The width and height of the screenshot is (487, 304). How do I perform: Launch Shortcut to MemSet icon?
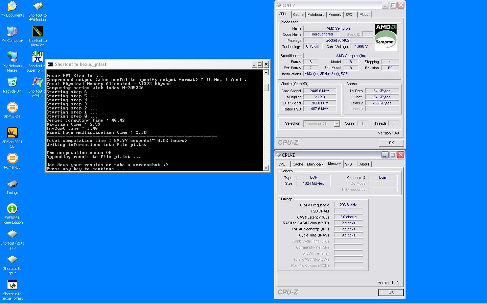point(38,31)
